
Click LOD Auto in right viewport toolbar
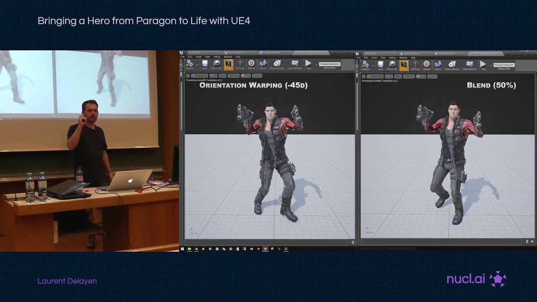click(x=409, y=76)
